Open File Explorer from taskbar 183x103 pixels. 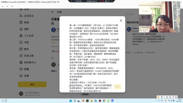coord(91,101)
